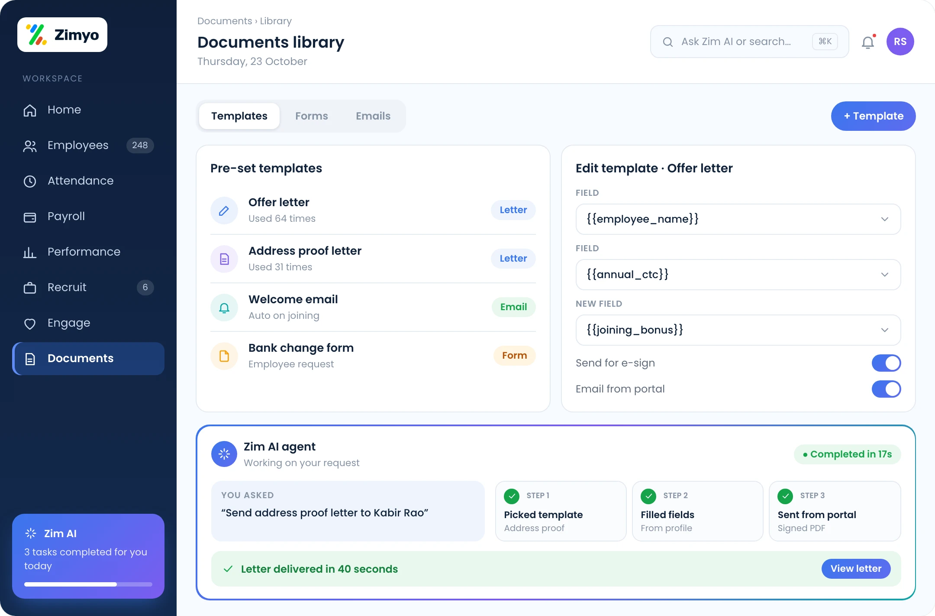
Task: Click the Welcome email bell icon
Action: (x=224, y=308)
